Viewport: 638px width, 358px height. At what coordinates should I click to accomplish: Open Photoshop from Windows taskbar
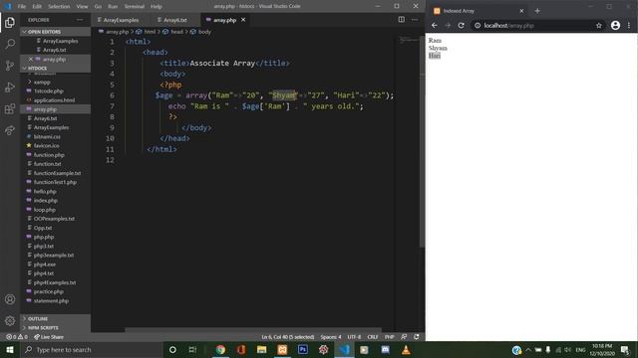click(303, 349)
